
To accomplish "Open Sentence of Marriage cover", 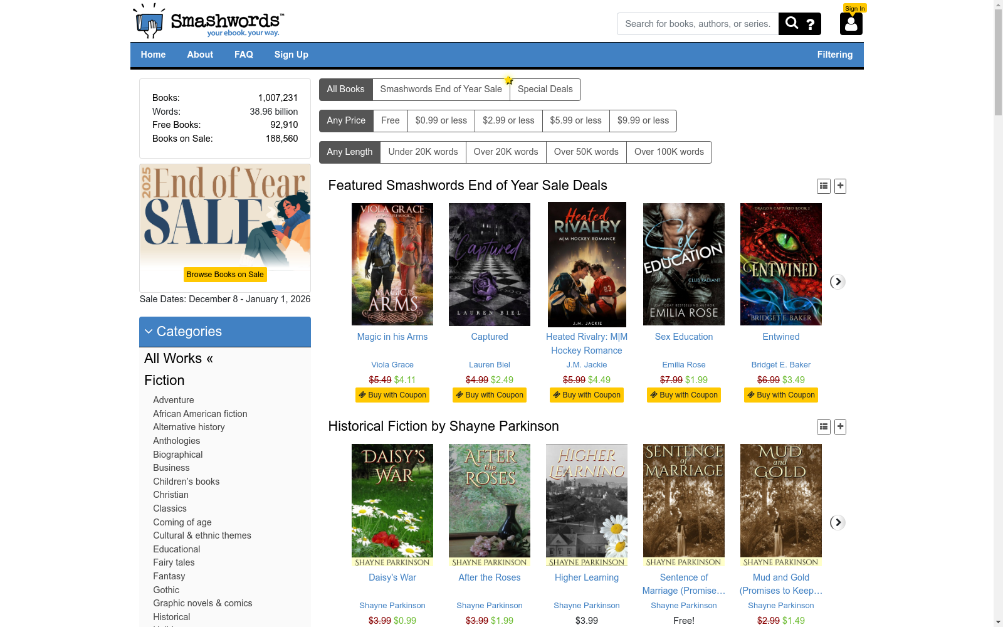I will click(684, 505).
